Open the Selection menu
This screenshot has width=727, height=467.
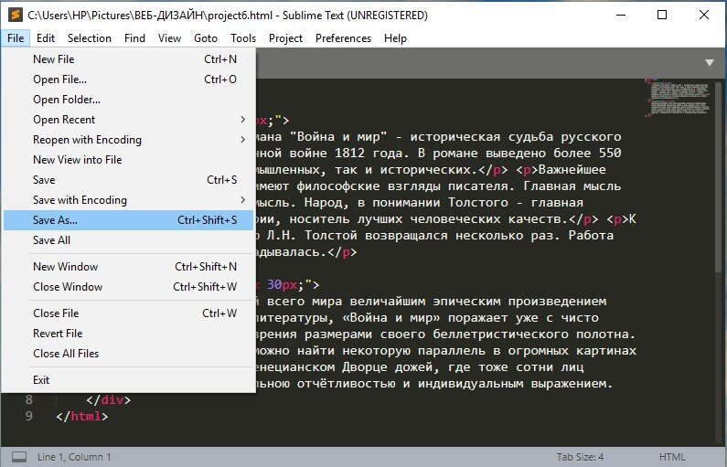pyautogui.click(x=89, y=38)
